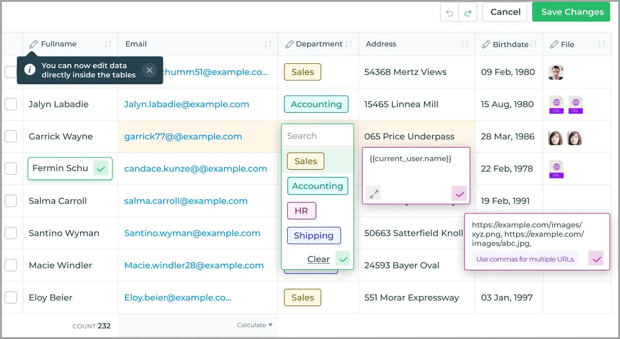The image size is (620, 339).
Task: Open Eloy Beier's Sales department tag
Action: coord(302,297)
